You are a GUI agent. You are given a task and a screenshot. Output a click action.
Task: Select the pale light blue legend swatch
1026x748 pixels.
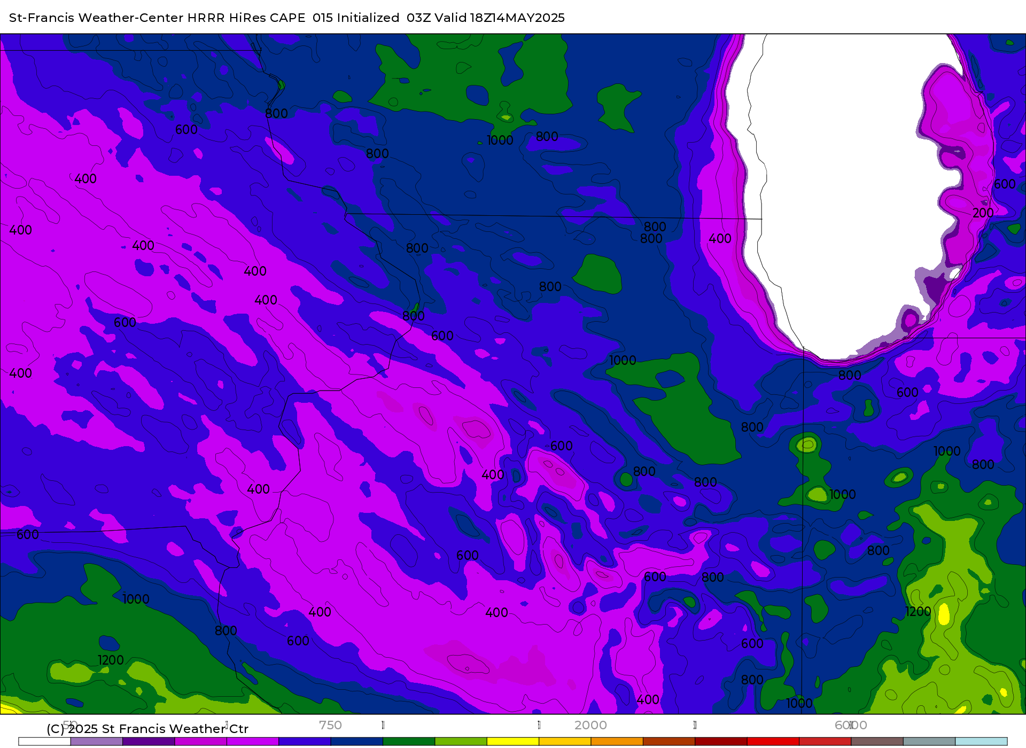click(981, 742)
